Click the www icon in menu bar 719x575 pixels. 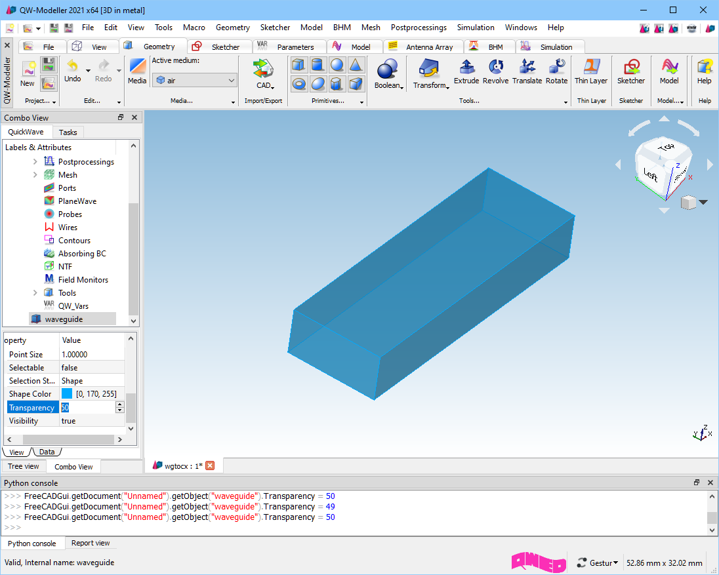coord(691,28)
